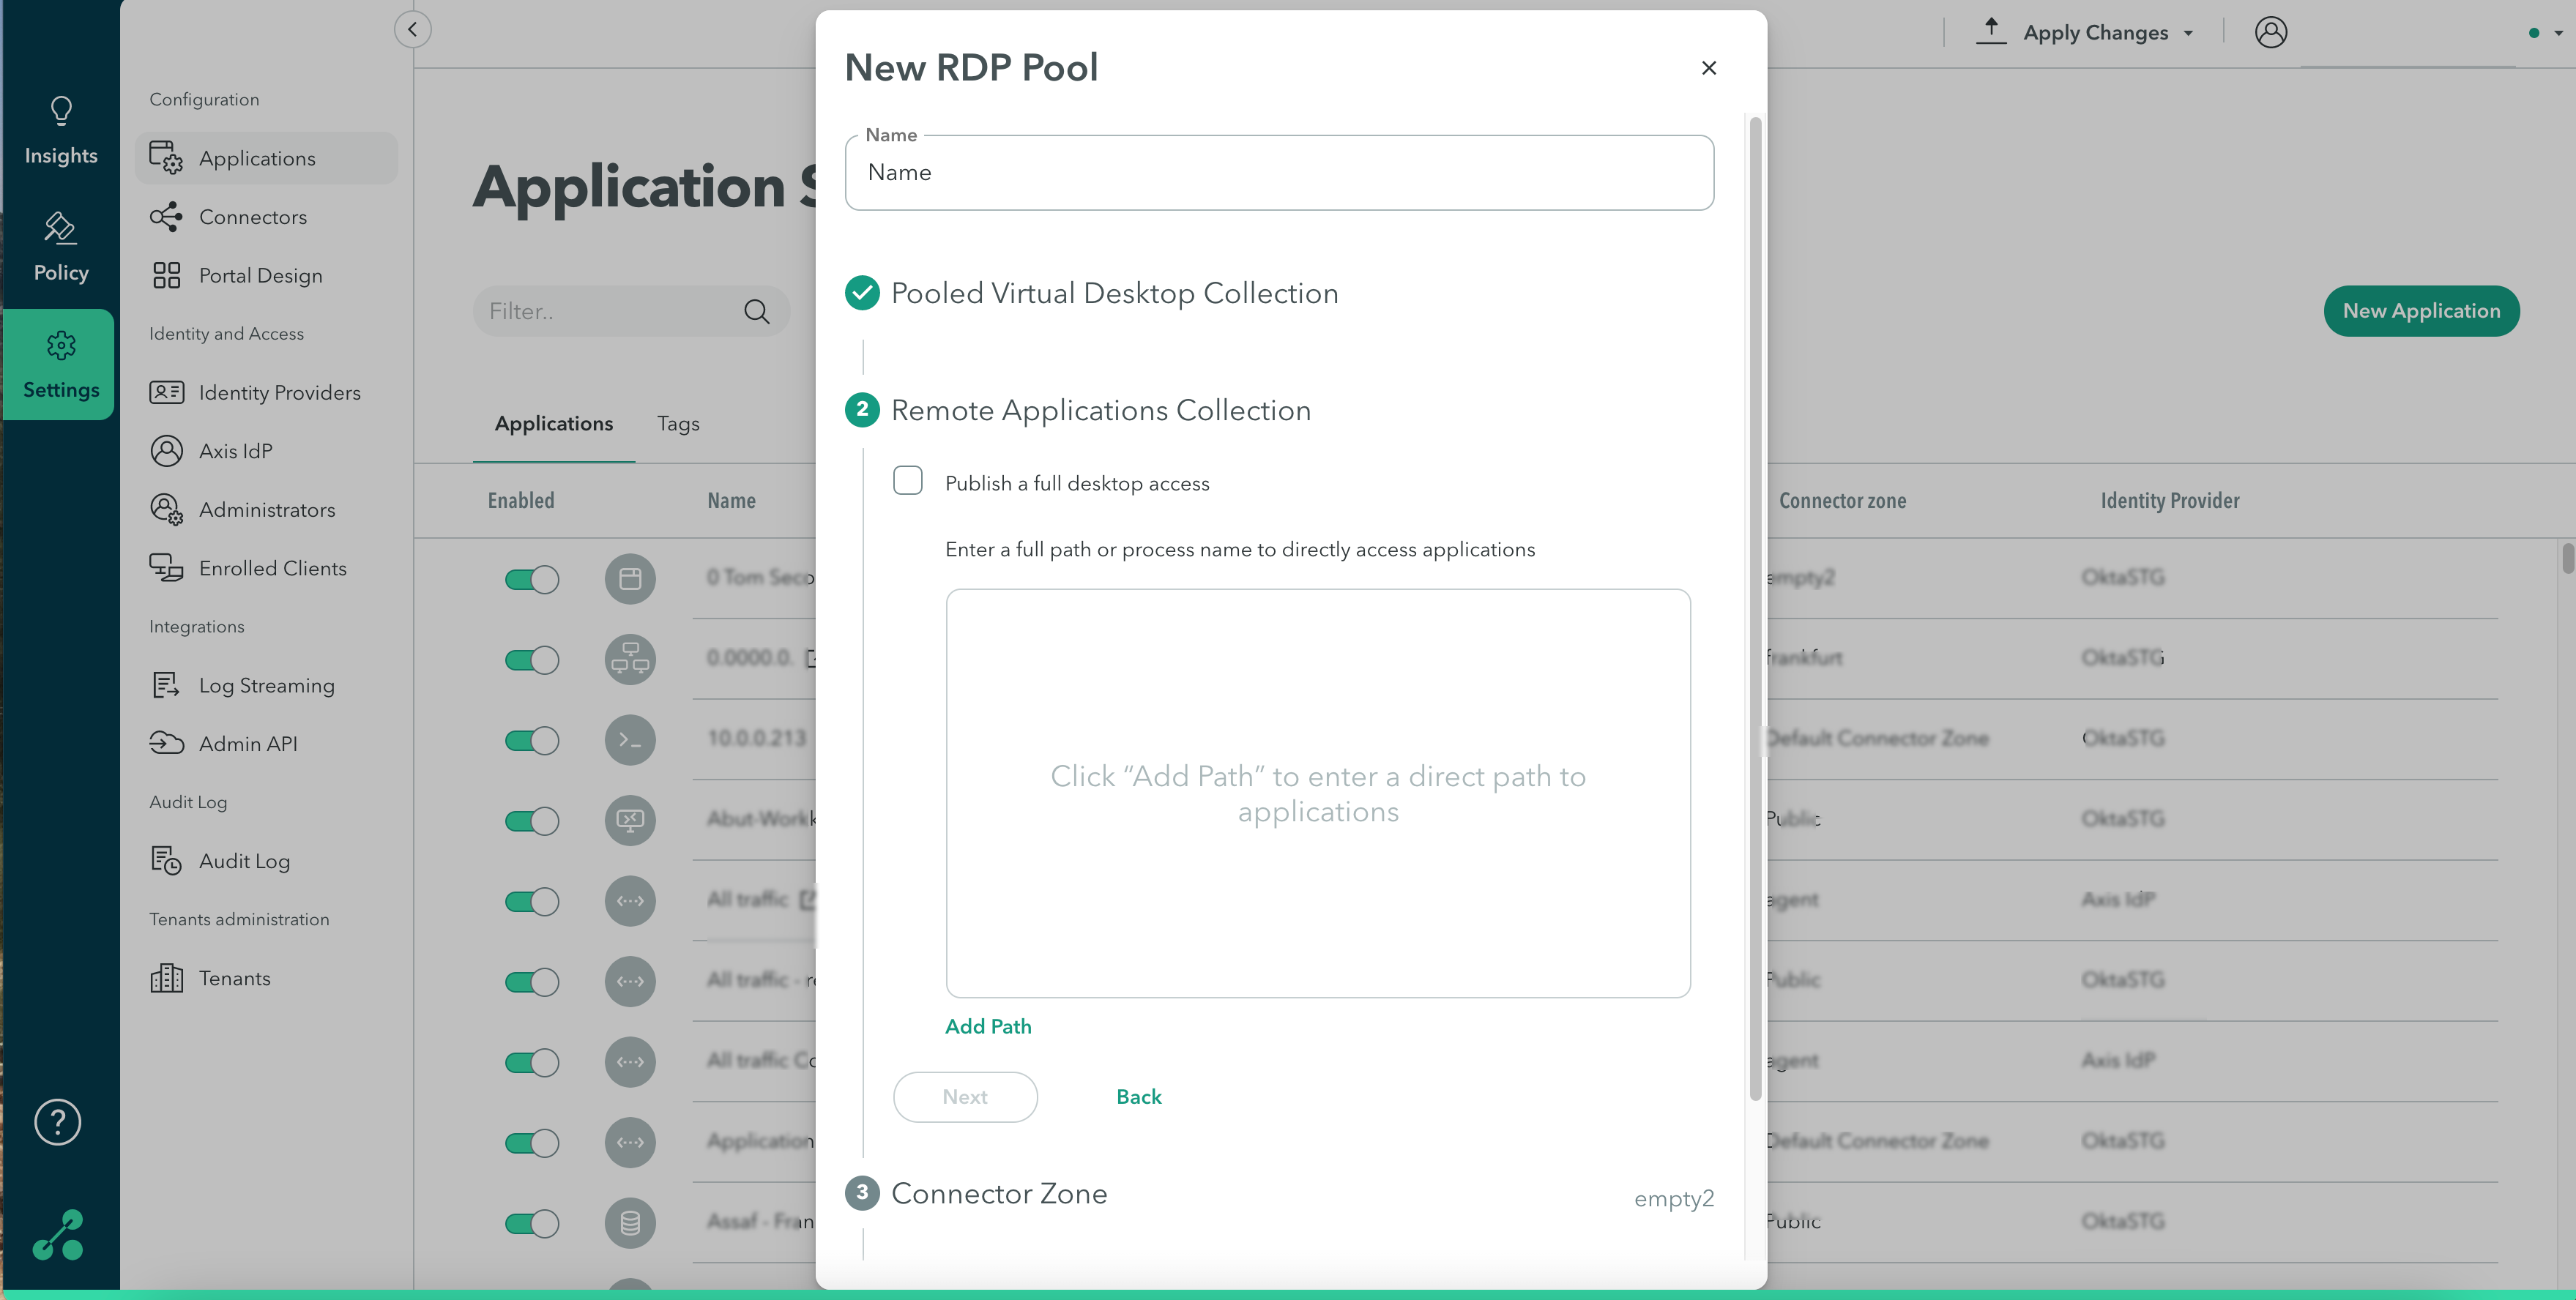Expand the Connector Zone step

click(998, 1193)
